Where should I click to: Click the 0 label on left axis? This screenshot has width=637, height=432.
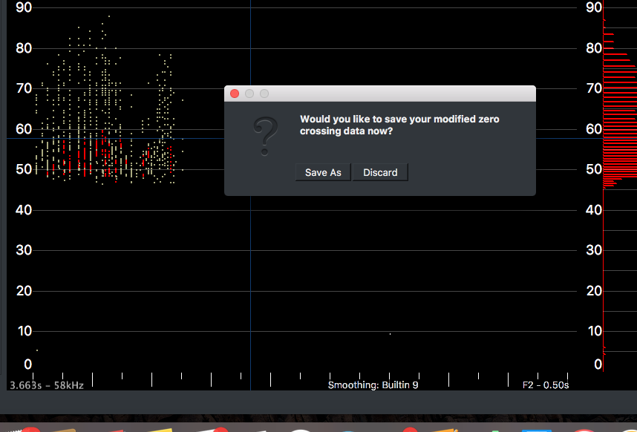(27, 364)
